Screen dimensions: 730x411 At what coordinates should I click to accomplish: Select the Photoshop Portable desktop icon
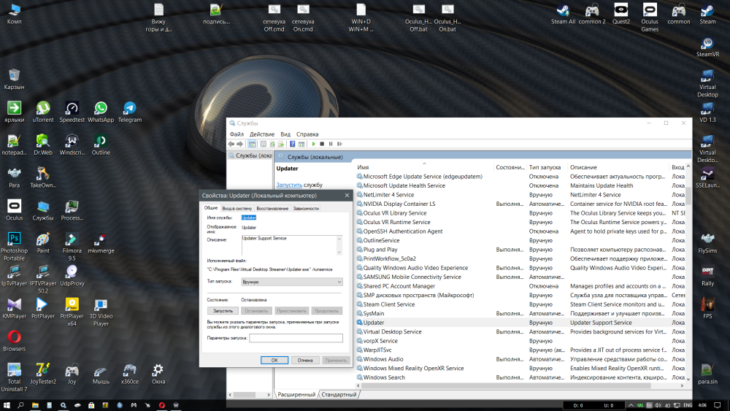pyautogui.click(x=14, y=239)
